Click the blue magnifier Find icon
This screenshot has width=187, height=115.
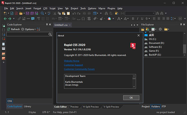(x=42, y=13)
